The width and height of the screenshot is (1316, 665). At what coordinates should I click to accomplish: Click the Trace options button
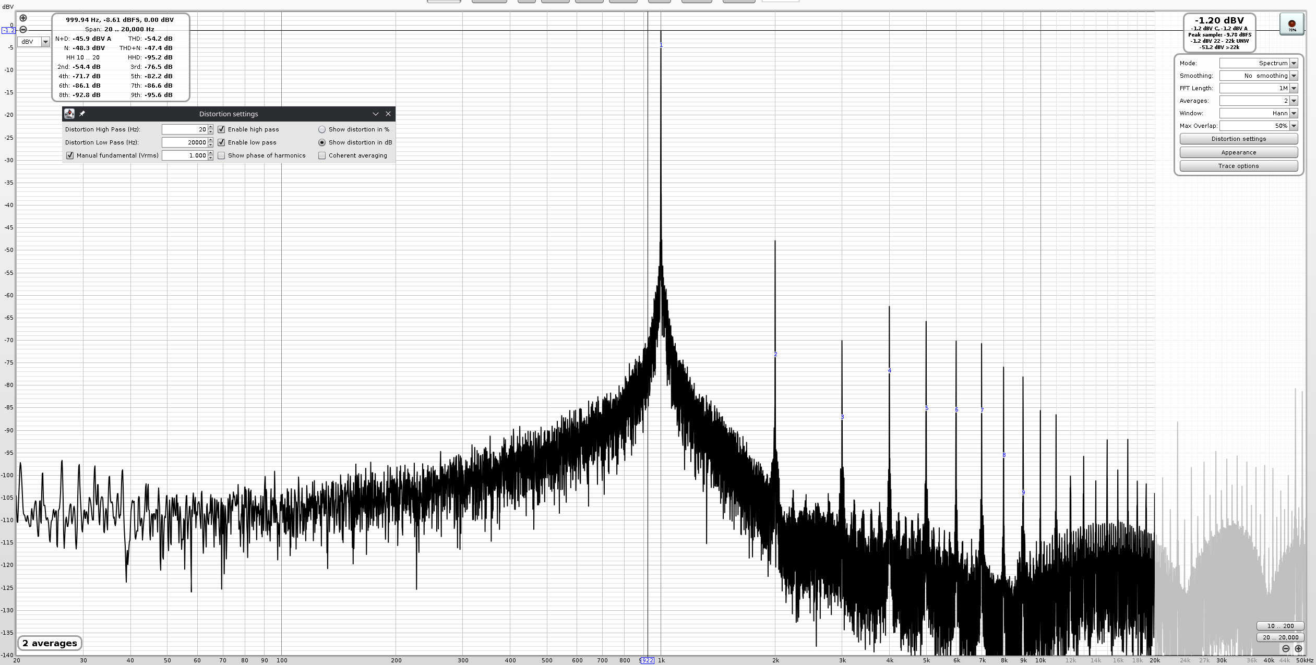click(1239, 166)
